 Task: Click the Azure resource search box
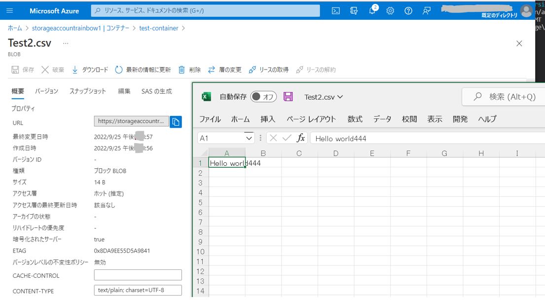tap(205, 11)
